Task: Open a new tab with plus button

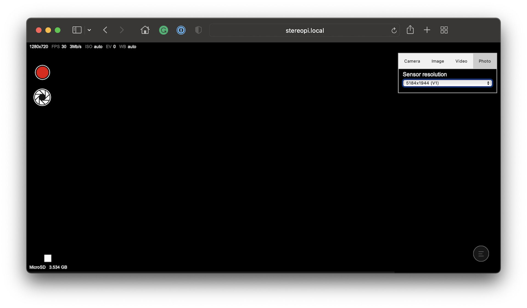Action: 427,30
